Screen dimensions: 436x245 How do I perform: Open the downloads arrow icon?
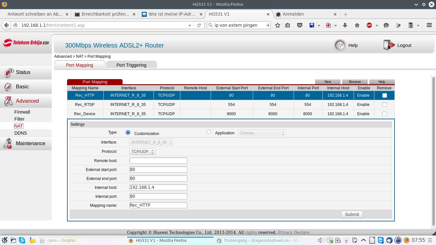click(345, 25)
